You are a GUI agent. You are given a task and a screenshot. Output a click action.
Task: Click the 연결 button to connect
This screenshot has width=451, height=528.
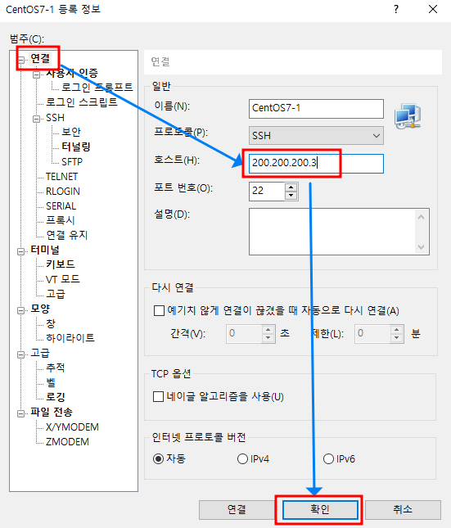point(237,509)
